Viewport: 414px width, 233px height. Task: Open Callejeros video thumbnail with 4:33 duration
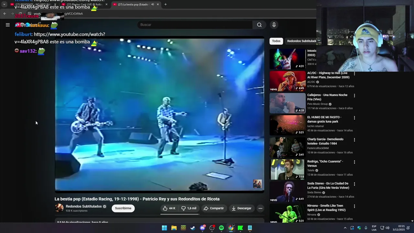[x=288, y=103]
